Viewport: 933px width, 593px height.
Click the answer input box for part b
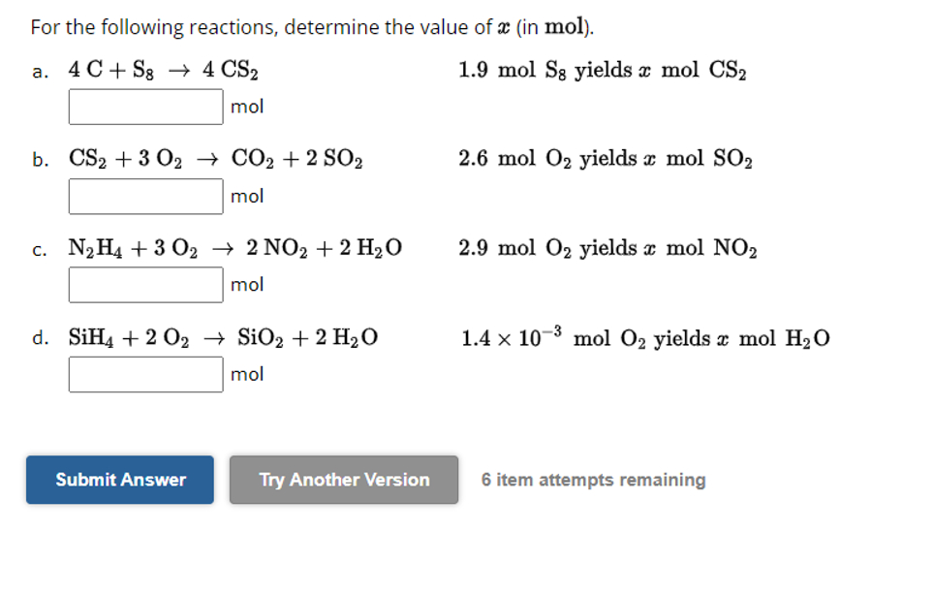[x=143, y=196]
